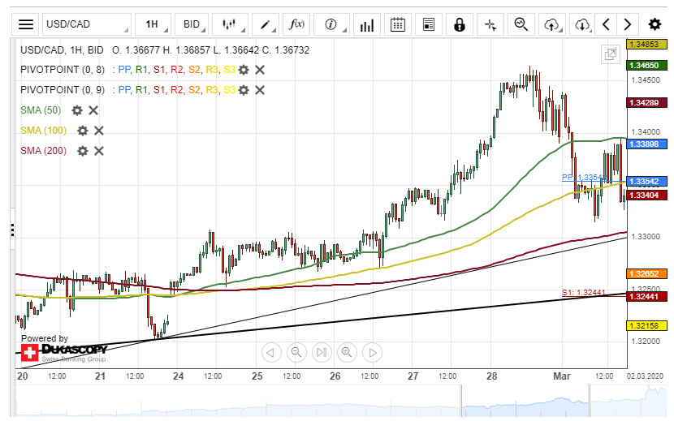Click the calendar icon in the toolbar
The height and width of the screenshot is (421, 674).
[x=397, y=24]
